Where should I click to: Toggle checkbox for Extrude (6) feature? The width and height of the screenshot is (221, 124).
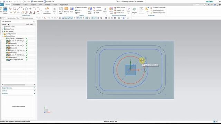pyautogui.click(x=7, y=53)
